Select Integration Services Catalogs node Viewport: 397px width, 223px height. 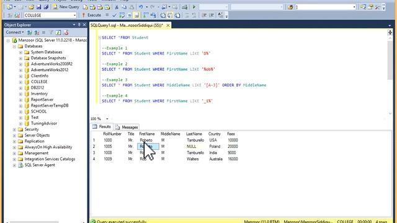click(50, 159)
